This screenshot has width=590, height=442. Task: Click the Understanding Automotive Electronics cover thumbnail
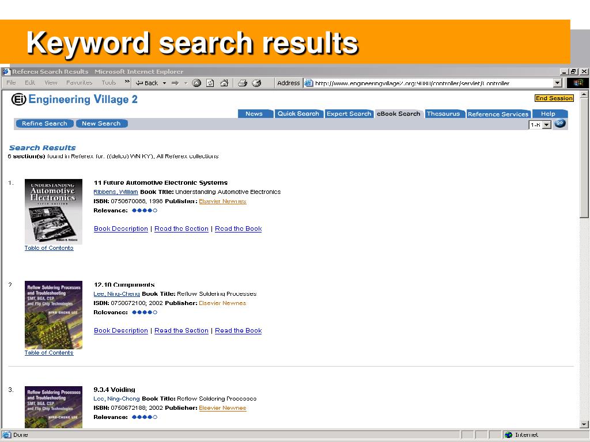click(54, 212)
